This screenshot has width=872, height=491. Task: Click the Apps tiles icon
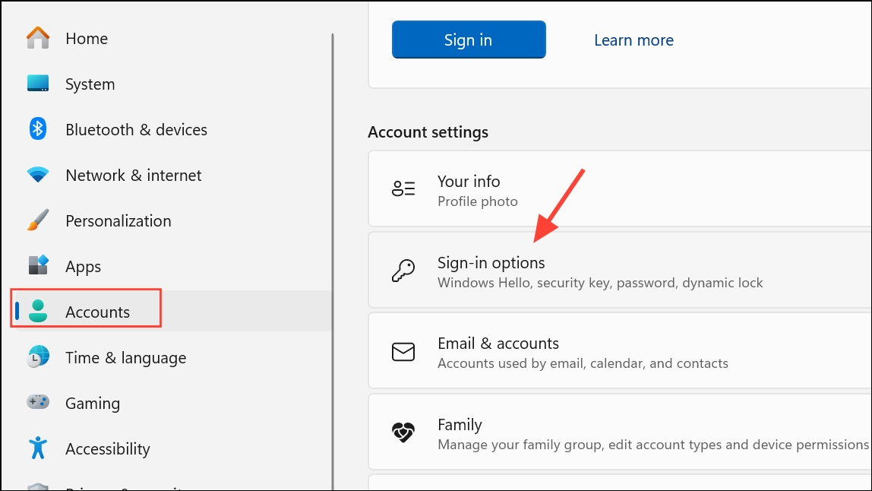[38, 265]
